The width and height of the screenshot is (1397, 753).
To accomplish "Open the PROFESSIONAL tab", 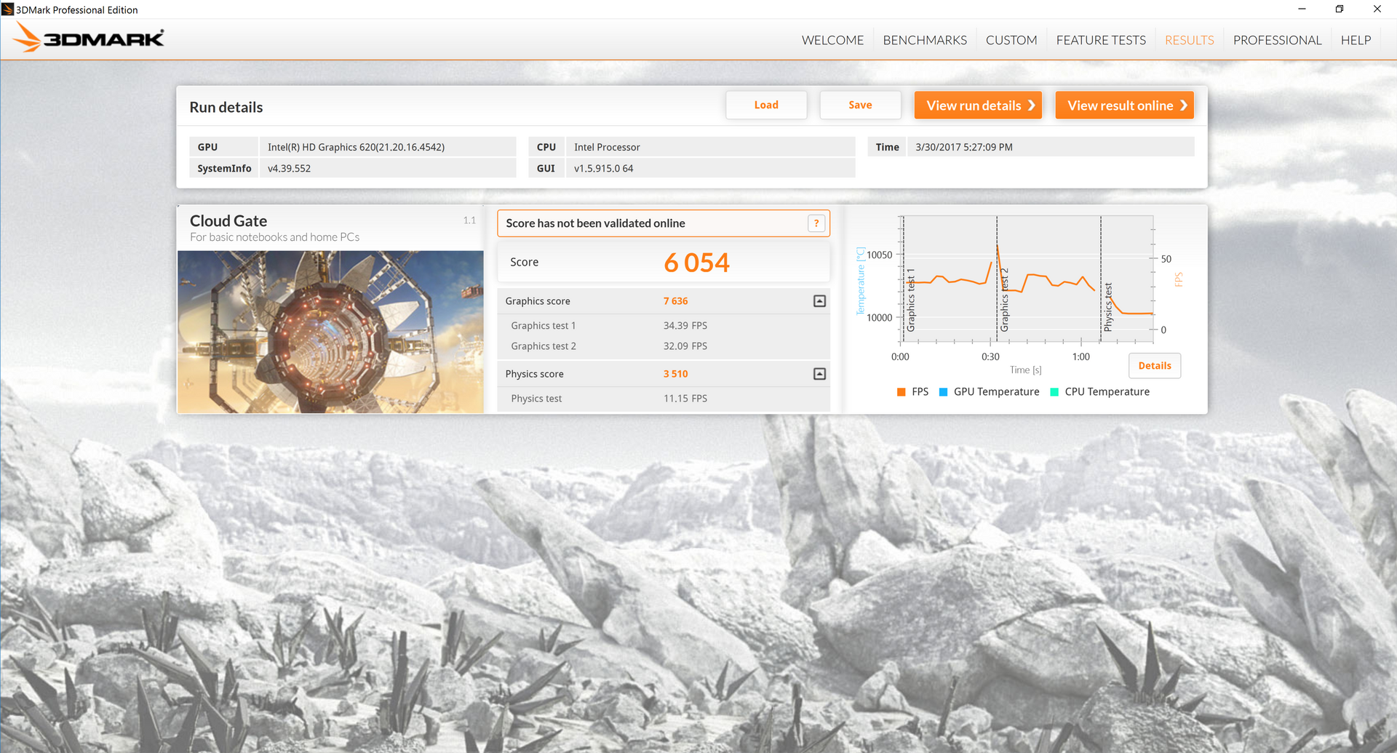I will (x=1277, y=40).
